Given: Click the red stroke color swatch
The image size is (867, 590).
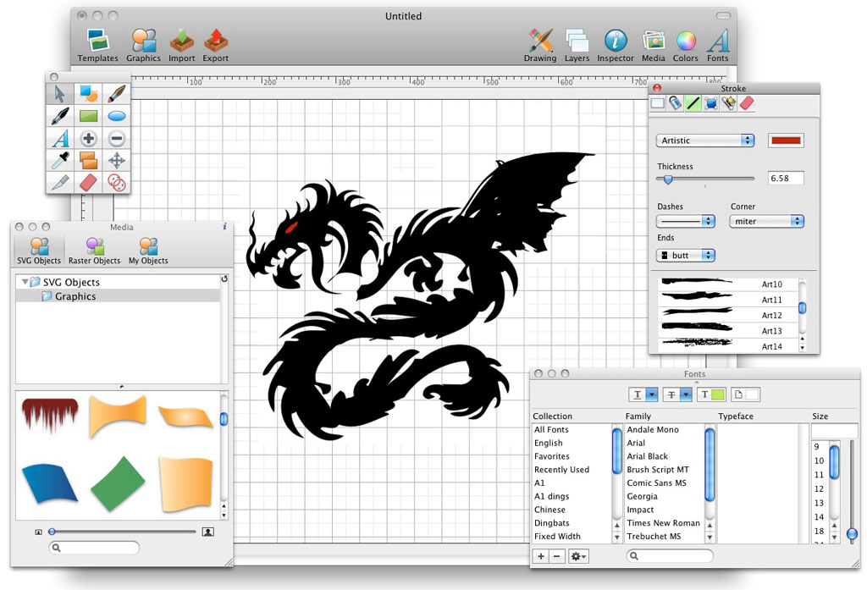Looking at the screenshot, I should coord(786,141).
